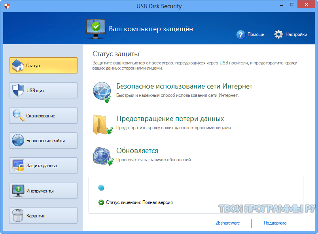The height and width of the screenshot is (234, 318).
Task: Open Безопасные сайты section
Action: click(43, 141)
